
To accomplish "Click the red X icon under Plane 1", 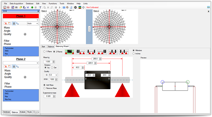I will click(x=6, y=24).
